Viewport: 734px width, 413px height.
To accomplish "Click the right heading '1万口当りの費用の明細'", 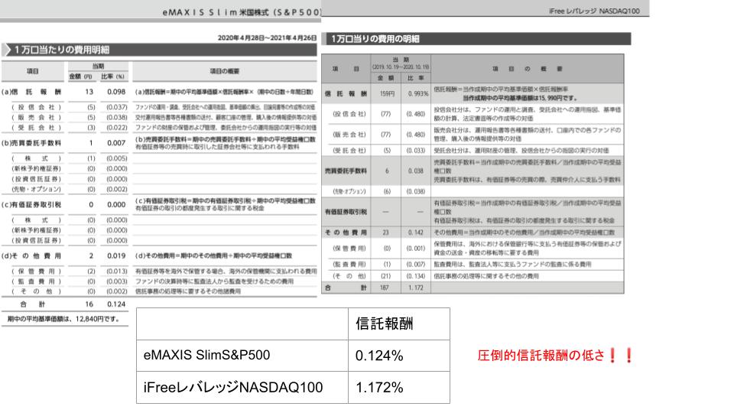I will (x=375, y=39).
